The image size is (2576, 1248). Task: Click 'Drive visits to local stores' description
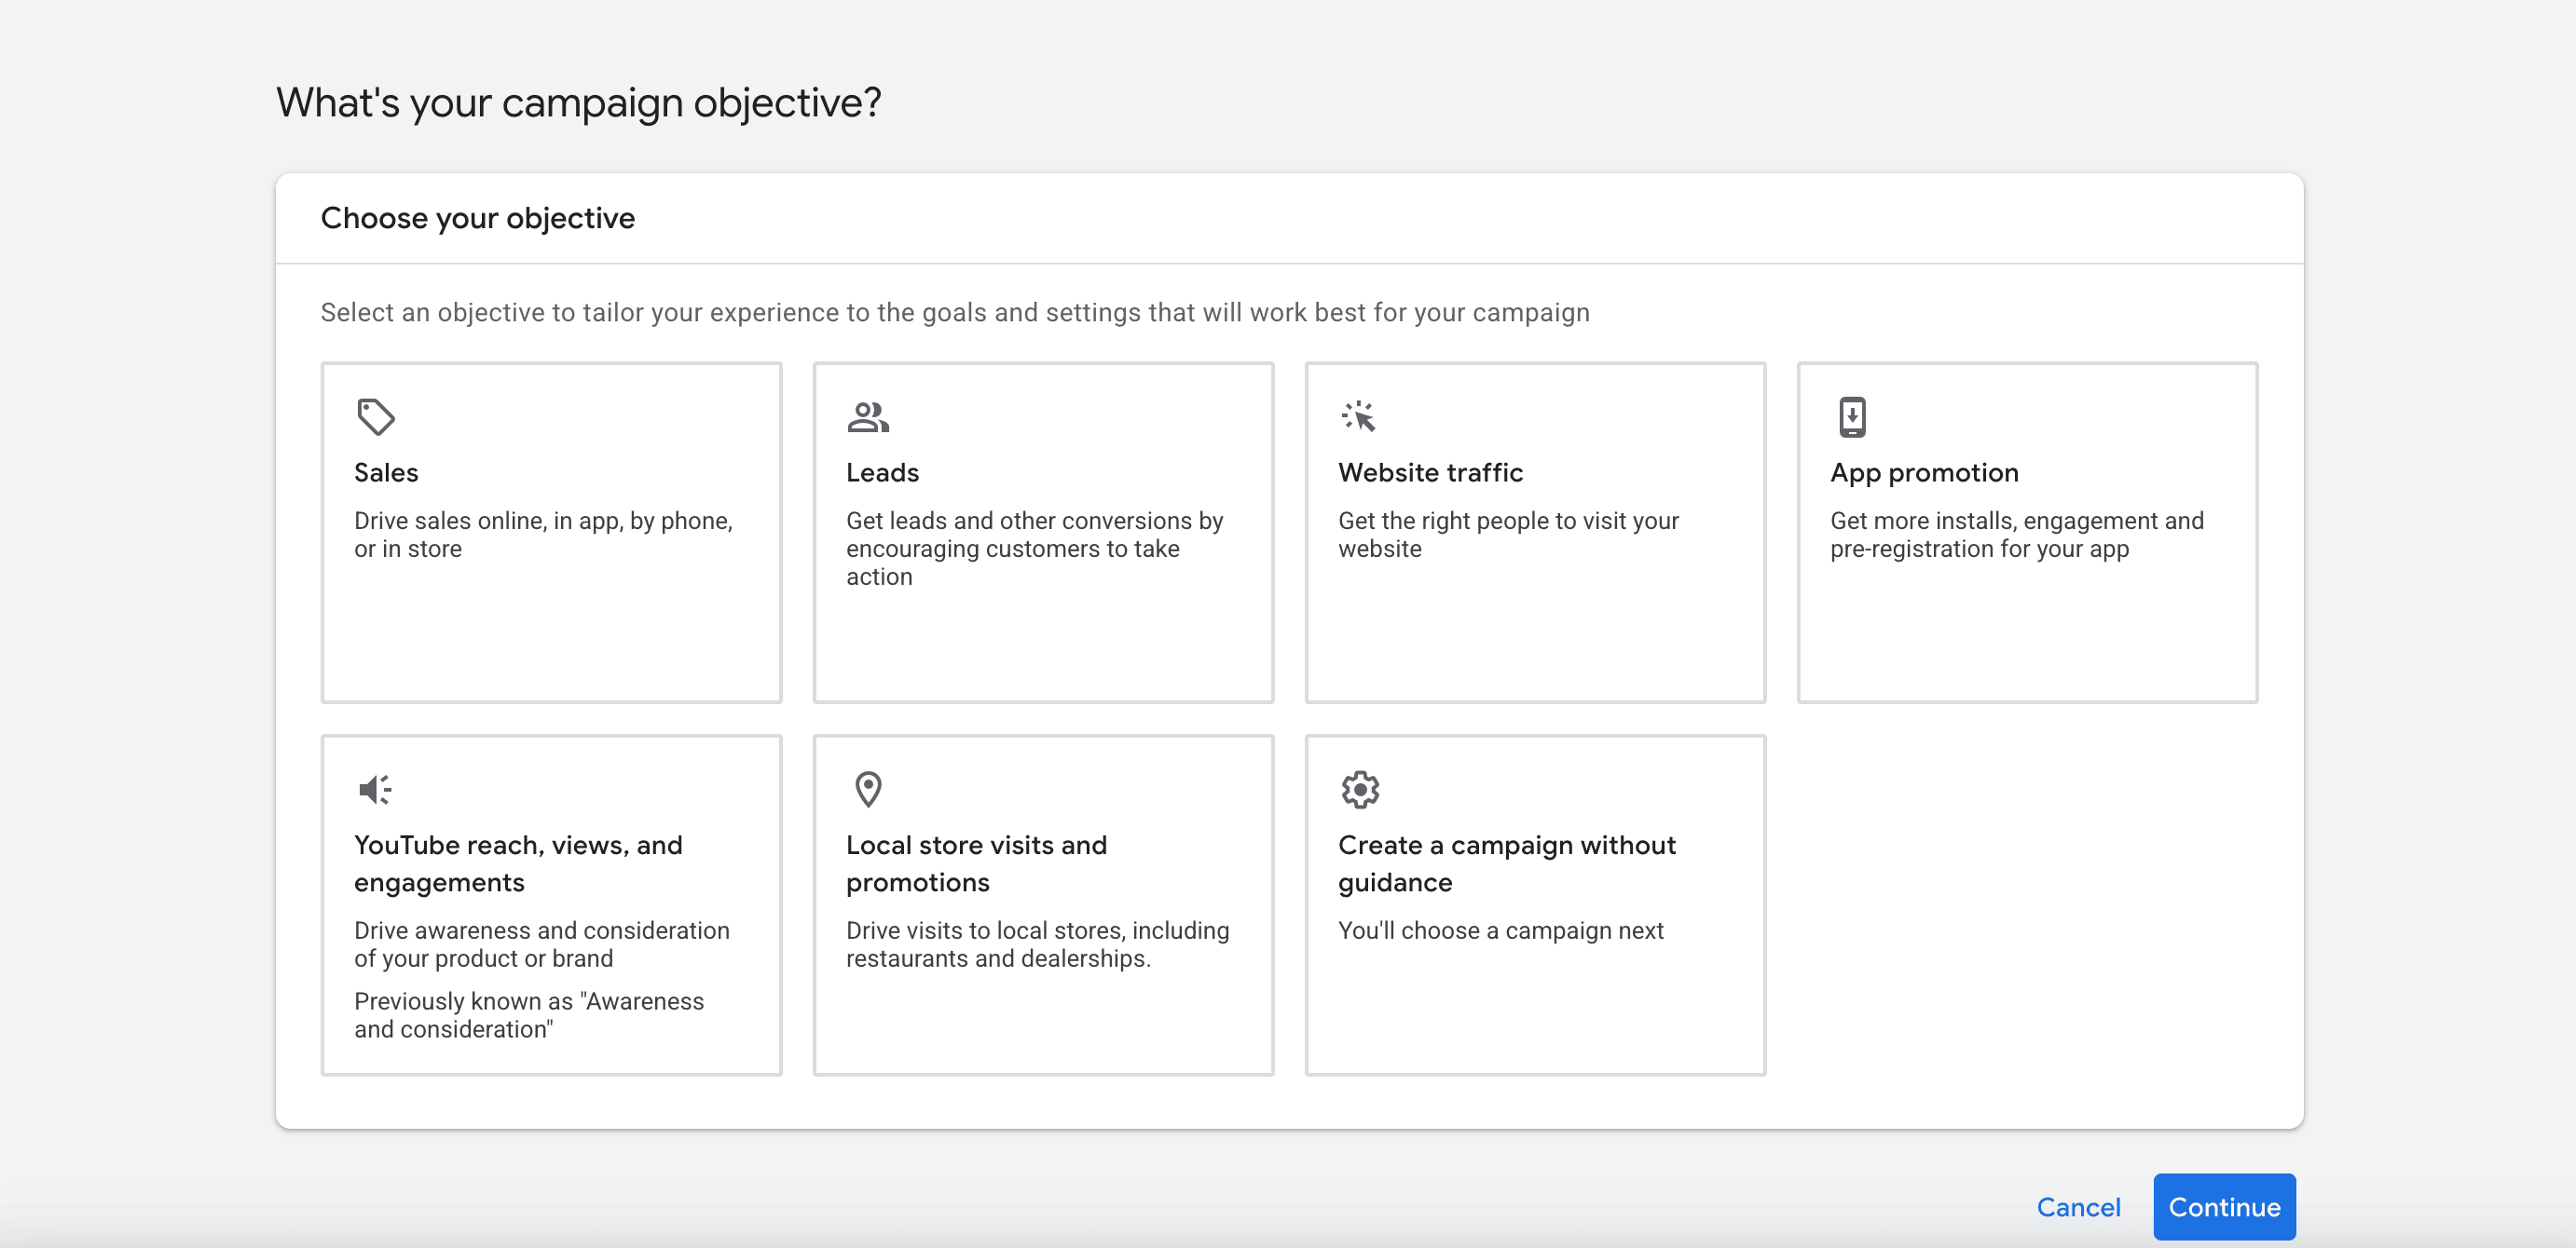tap(1037, 944)
